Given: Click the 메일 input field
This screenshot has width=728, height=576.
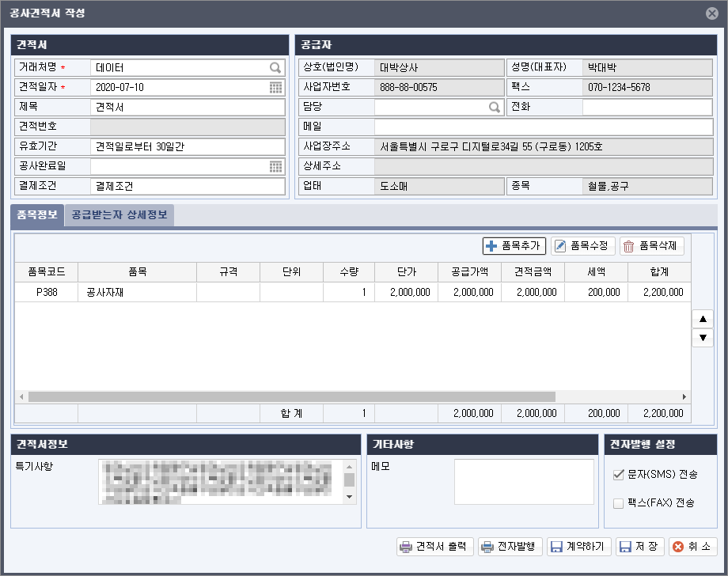Looking at the screenshot, I should point(544,127).
